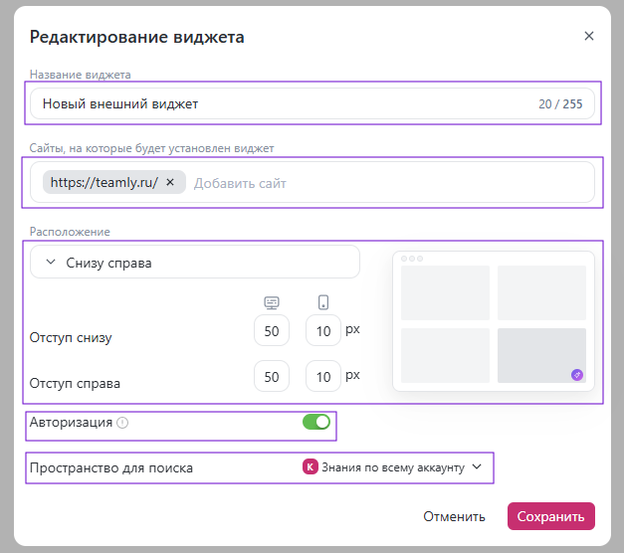
Task: Remove the https://teamly.ru/ site tag
Action: coord(170,182)
